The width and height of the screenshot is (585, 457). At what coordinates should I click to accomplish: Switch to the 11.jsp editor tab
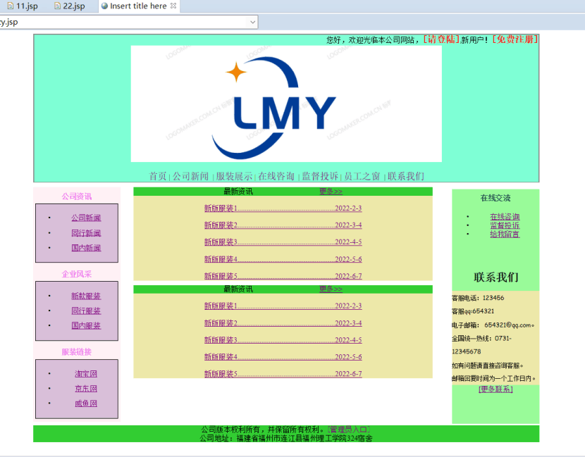point(23,6)
